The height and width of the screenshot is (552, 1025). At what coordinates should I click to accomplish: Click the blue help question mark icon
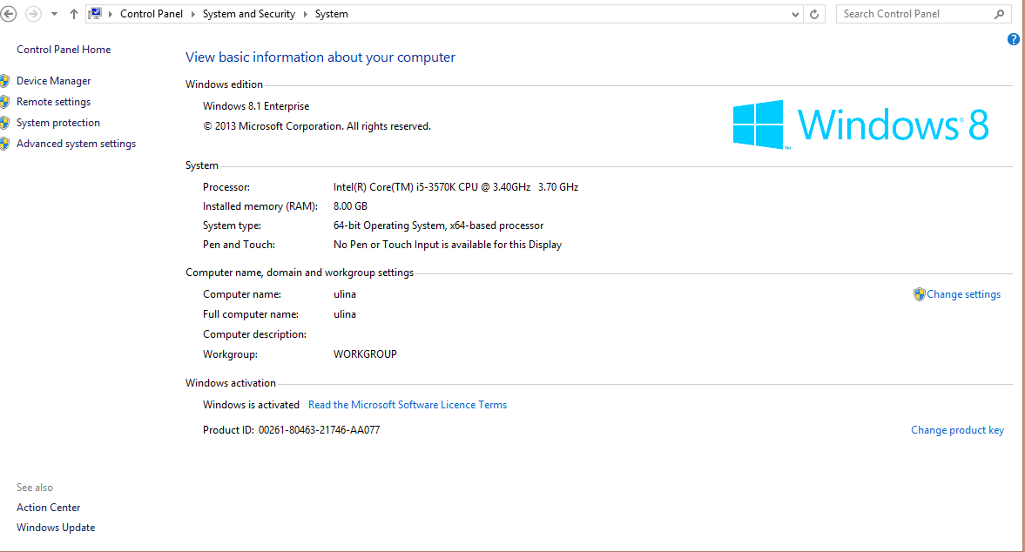tap(1014, 39)
